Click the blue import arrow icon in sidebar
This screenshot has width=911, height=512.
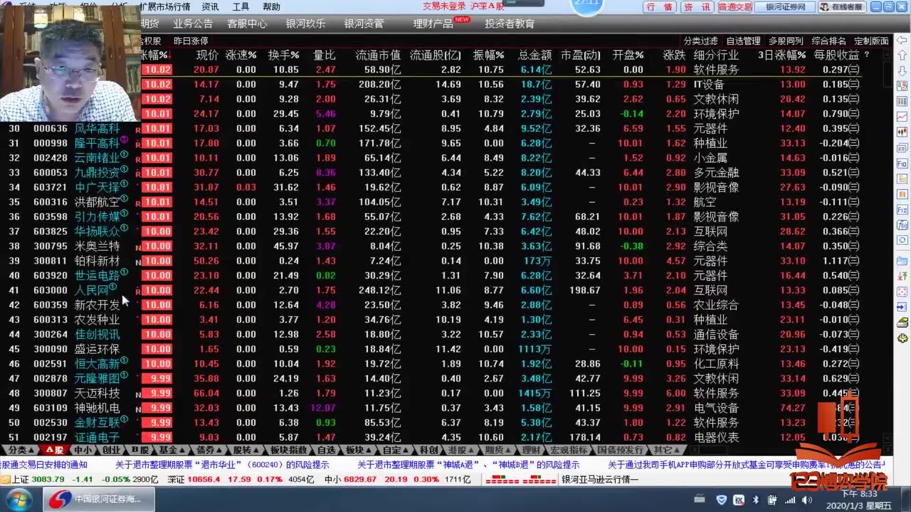click(x=902, y=307)
